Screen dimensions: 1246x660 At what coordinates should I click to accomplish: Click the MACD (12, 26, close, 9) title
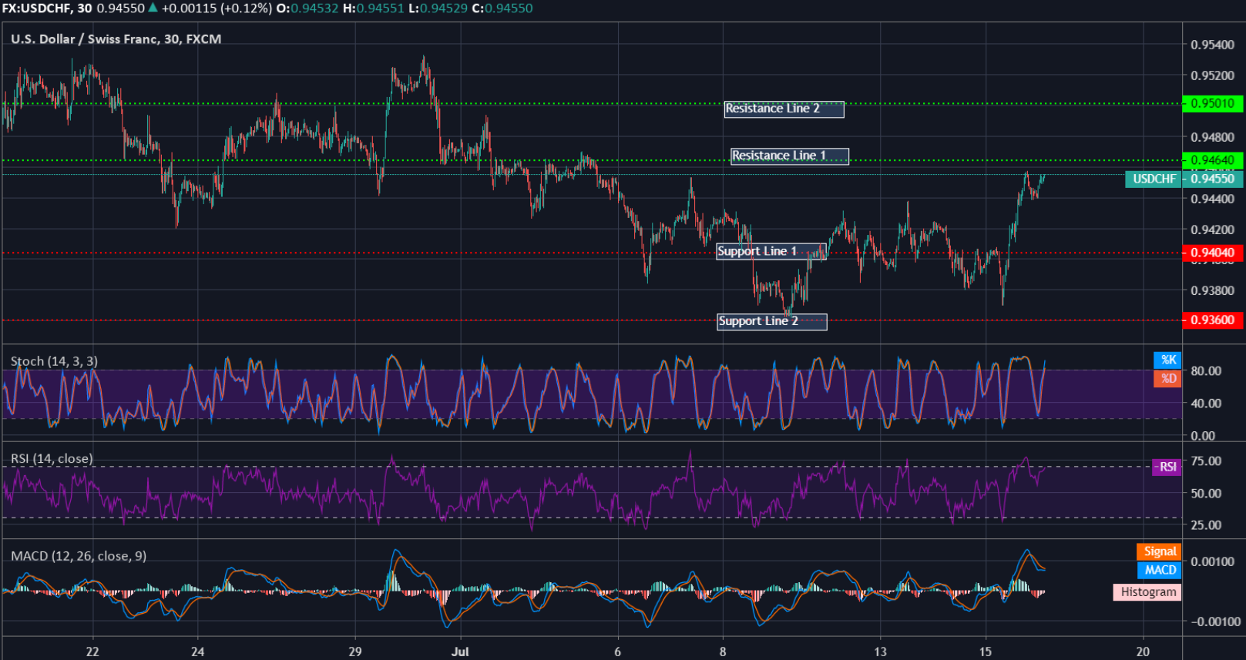tap(79, 556)
